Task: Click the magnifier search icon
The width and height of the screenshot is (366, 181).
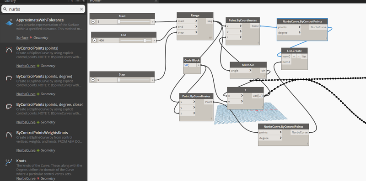Action: pos(5,9)
